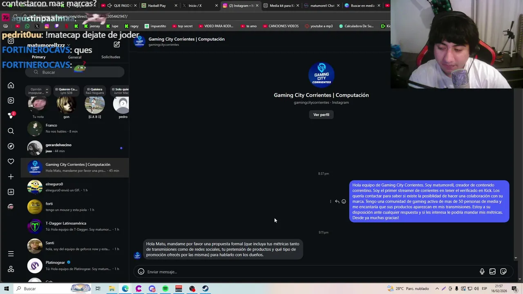The height and width of the screenshot is (294, 523).
Task: Open more options dots beside sent message
Action: pos(331,201)
